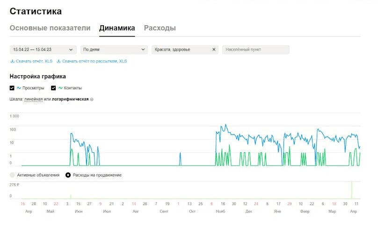378x229 pixels.
Task: Click the Мар month label
Action: click(332, 211)
